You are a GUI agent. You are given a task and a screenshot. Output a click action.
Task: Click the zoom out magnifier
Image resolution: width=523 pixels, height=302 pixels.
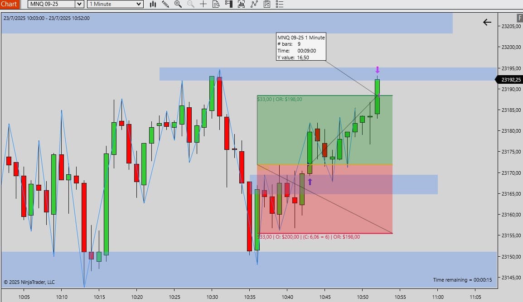coord(190,4)
